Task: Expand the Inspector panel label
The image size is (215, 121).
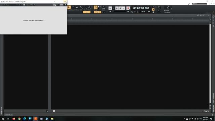Action: tap(2, 111)
